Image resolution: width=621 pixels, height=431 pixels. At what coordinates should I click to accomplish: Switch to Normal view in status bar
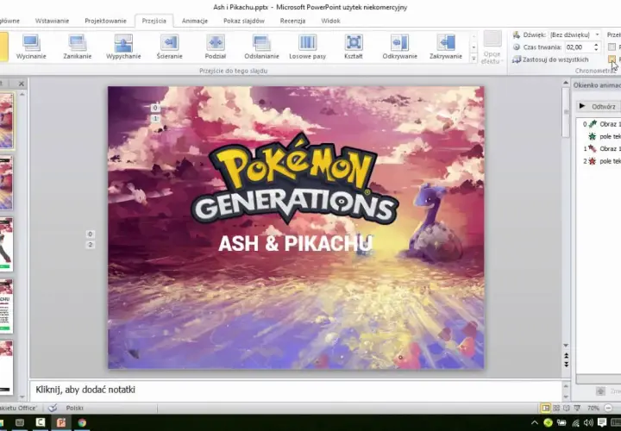point(546,408)
